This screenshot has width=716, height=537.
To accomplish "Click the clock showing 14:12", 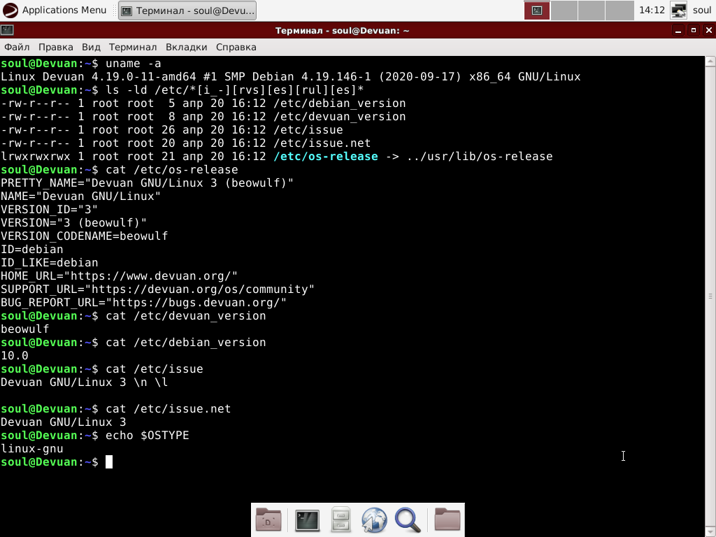I will tap(652, 10).
